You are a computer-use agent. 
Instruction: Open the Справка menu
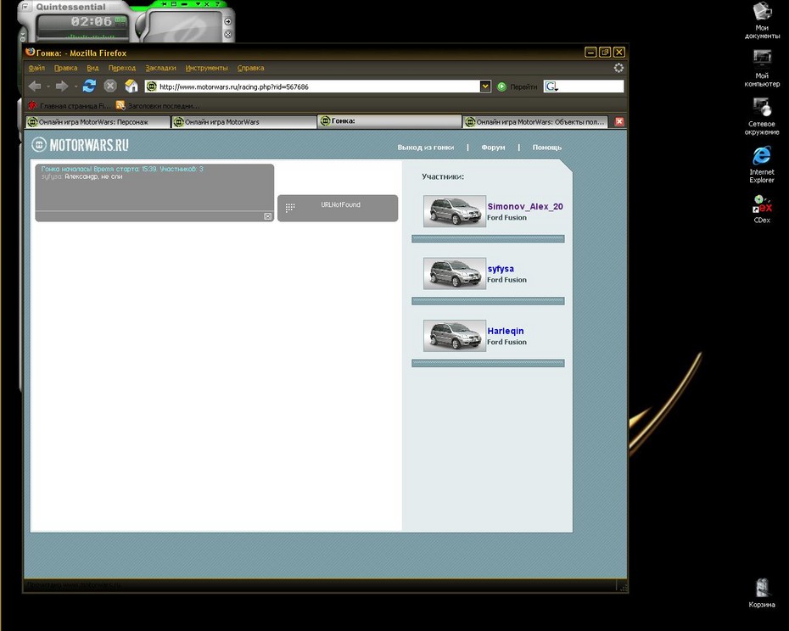(x=250, y=68)
